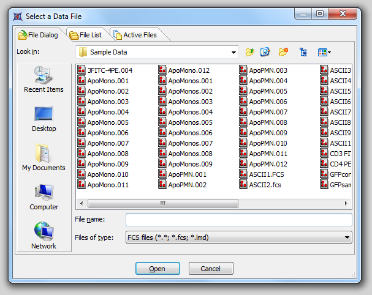This screenshot has height=295, width=372.
Task: Click the desktop shortcut toolbar icon
Action: coord(265,52)
